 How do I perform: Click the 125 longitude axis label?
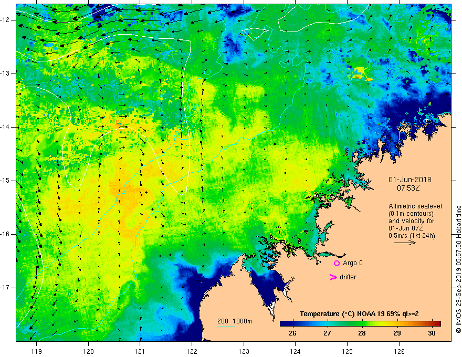[348, 351]
